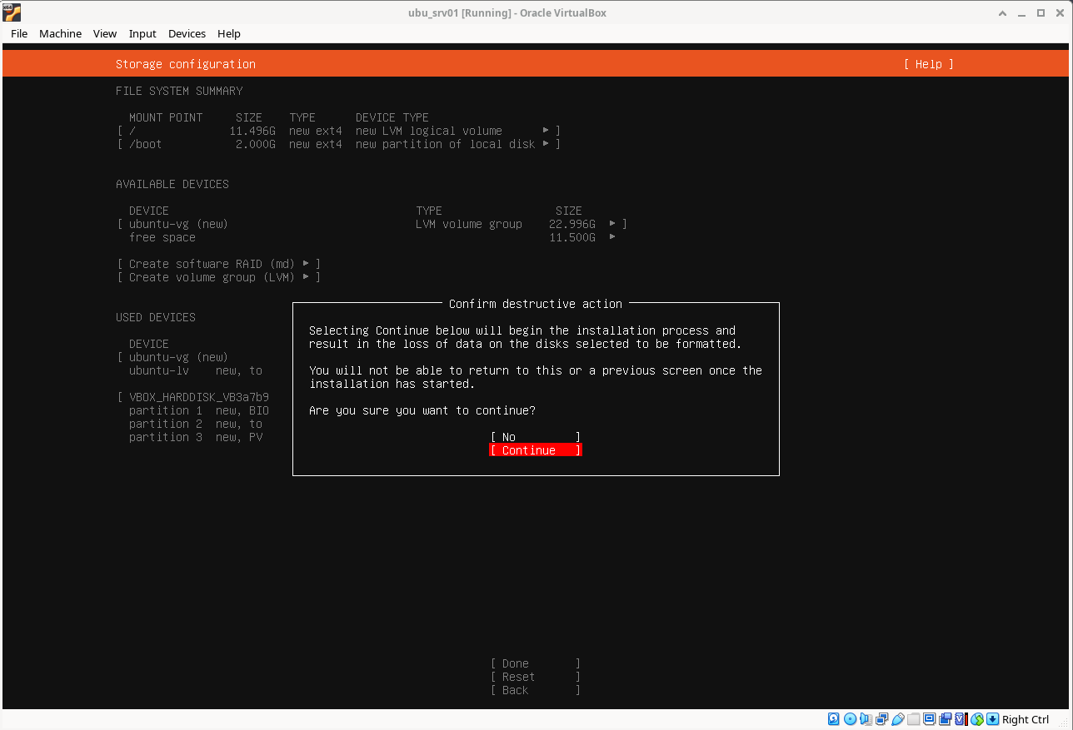Select Create software RAID (md) option
Screen dimensions: 1073x730
tap(218, 264)
